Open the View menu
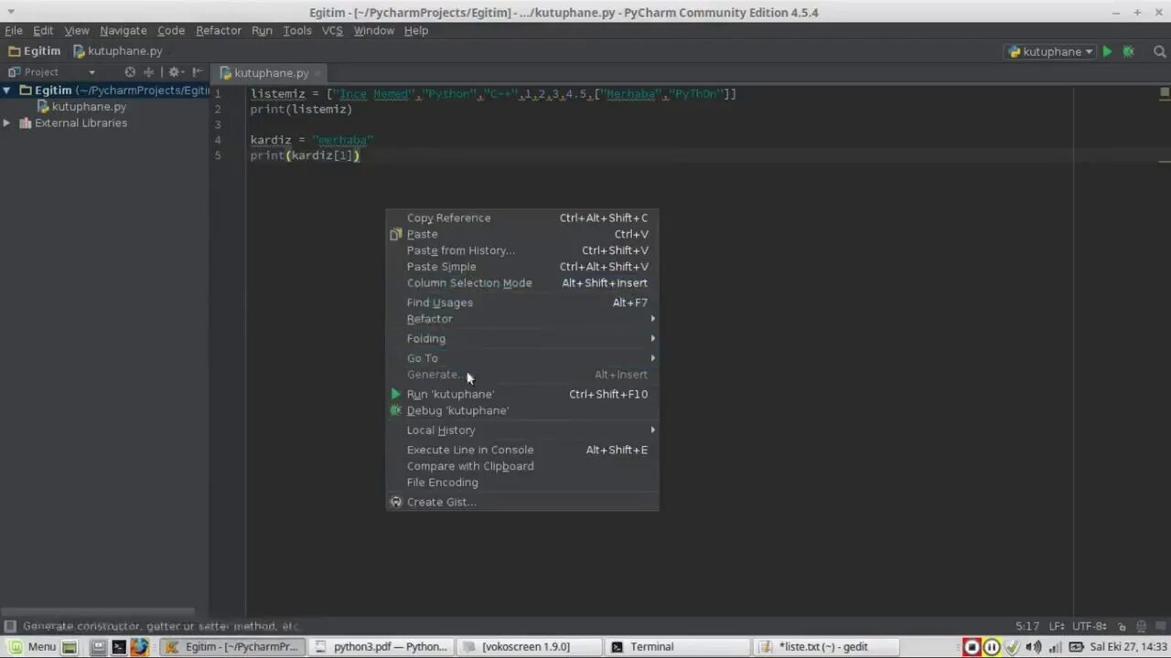 pos(77,30)
